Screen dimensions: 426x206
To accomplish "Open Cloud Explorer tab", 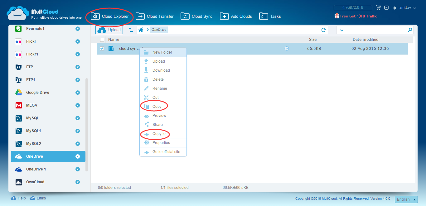I will click(x=109, y=16).
